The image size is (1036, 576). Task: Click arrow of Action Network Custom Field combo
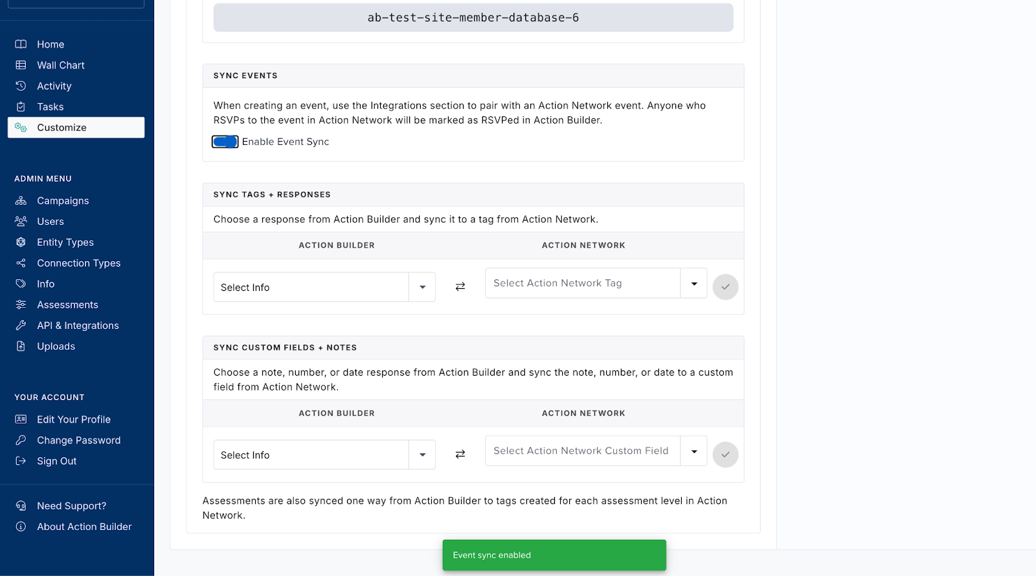click(694, 451)
